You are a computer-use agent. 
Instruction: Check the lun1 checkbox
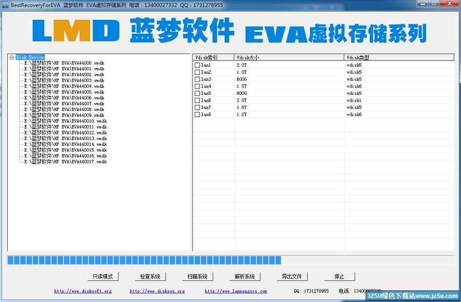coord(197,65)
